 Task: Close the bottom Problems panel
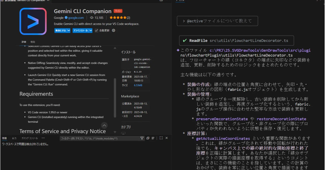[x=167, y=138]
